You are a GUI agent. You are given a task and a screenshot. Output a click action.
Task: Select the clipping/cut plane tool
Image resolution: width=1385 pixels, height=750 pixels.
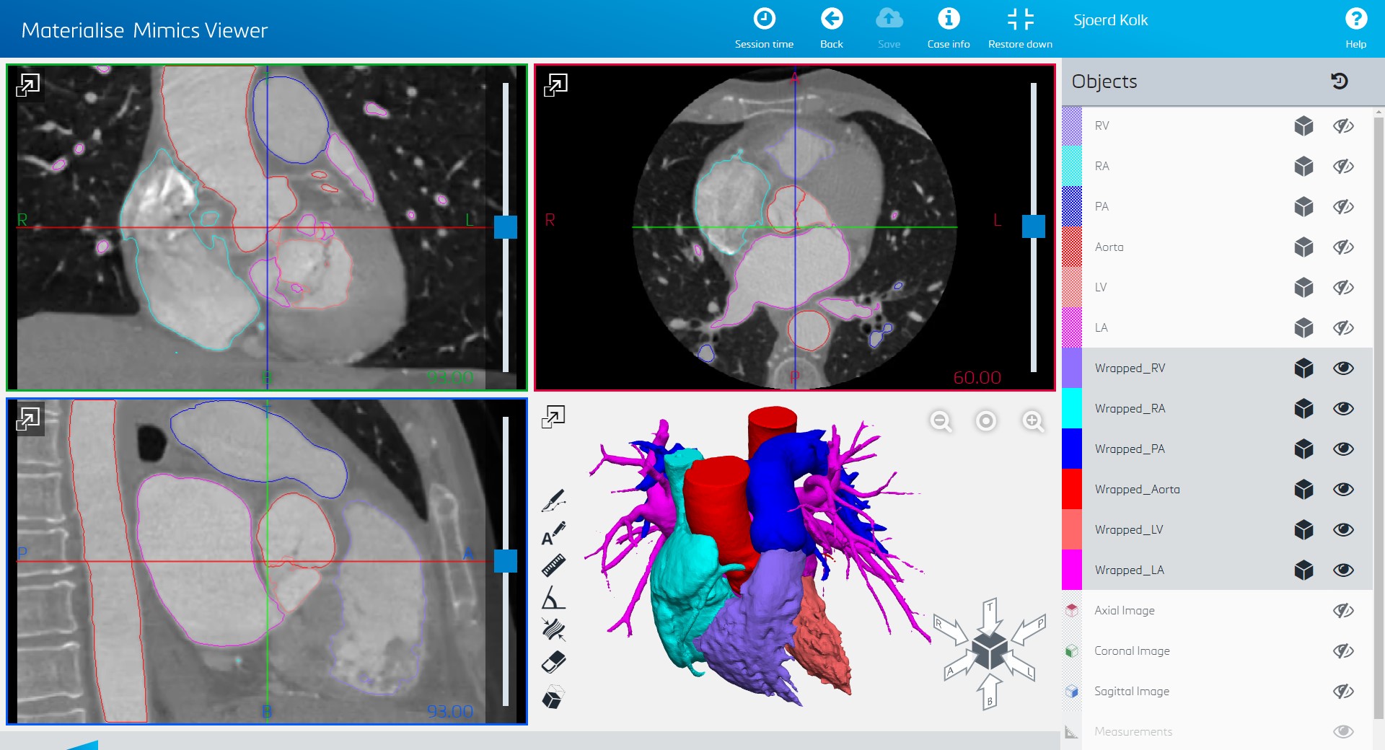553,630
